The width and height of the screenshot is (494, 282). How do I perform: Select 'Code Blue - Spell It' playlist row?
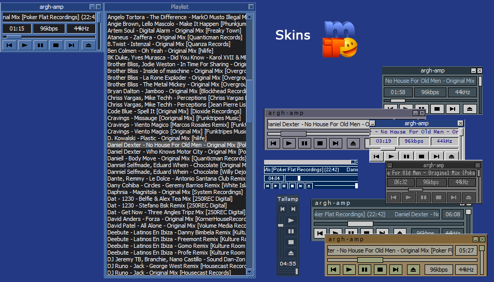pyautogui.click(x=177, y=111)
